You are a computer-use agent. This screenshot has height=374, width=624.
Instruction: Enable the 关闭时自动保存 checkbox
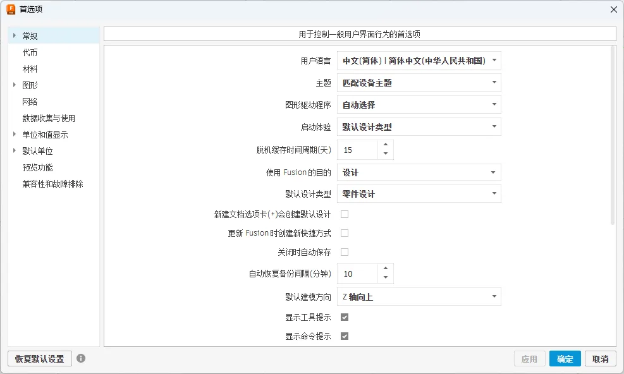[x=345, y=252]
